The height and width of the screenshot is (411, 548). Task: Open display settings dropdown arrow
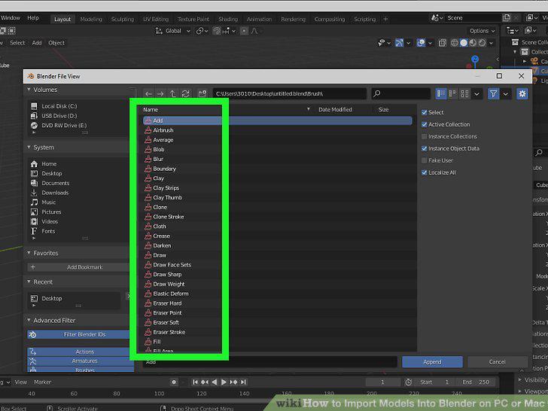click(476, 93)
